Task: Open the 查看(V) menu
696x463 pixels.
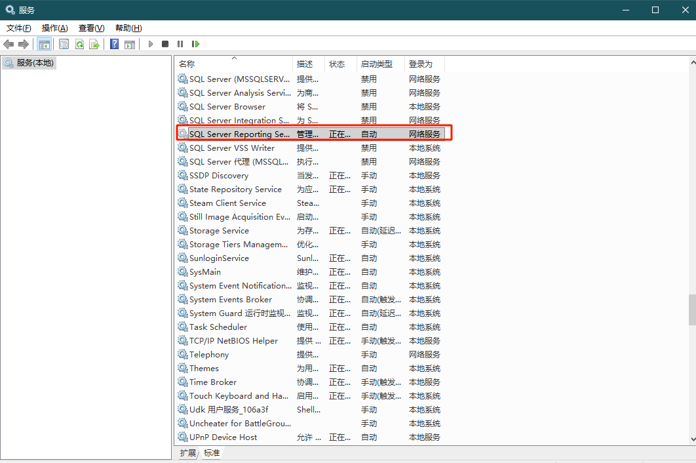Action: coord(92,28)
